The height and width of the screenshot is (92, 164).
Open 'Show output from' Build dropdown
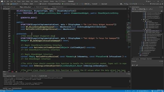tap(22, 76)
